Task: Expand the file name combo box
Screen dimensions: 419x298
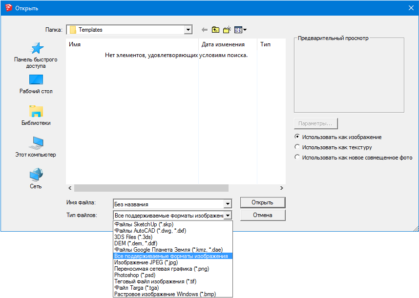Action: (x=227, y=204)
